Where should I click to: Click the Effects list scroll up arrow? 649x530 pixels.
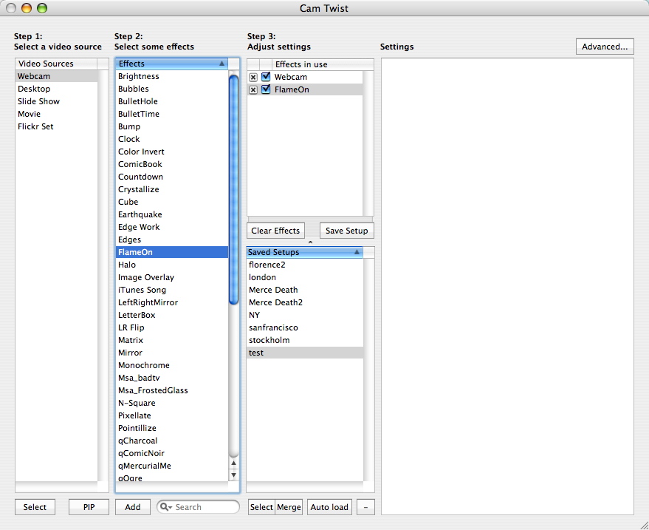click(x=234, y=463)
